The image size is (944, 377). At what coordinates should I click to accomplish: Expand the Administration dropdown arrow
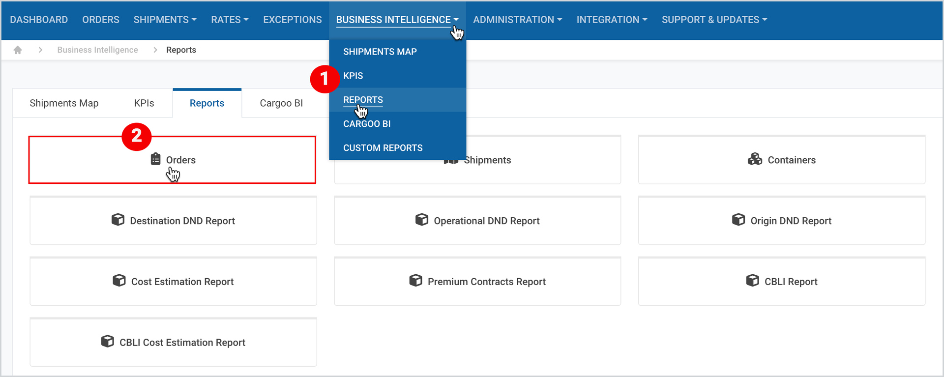click(560, 20)
